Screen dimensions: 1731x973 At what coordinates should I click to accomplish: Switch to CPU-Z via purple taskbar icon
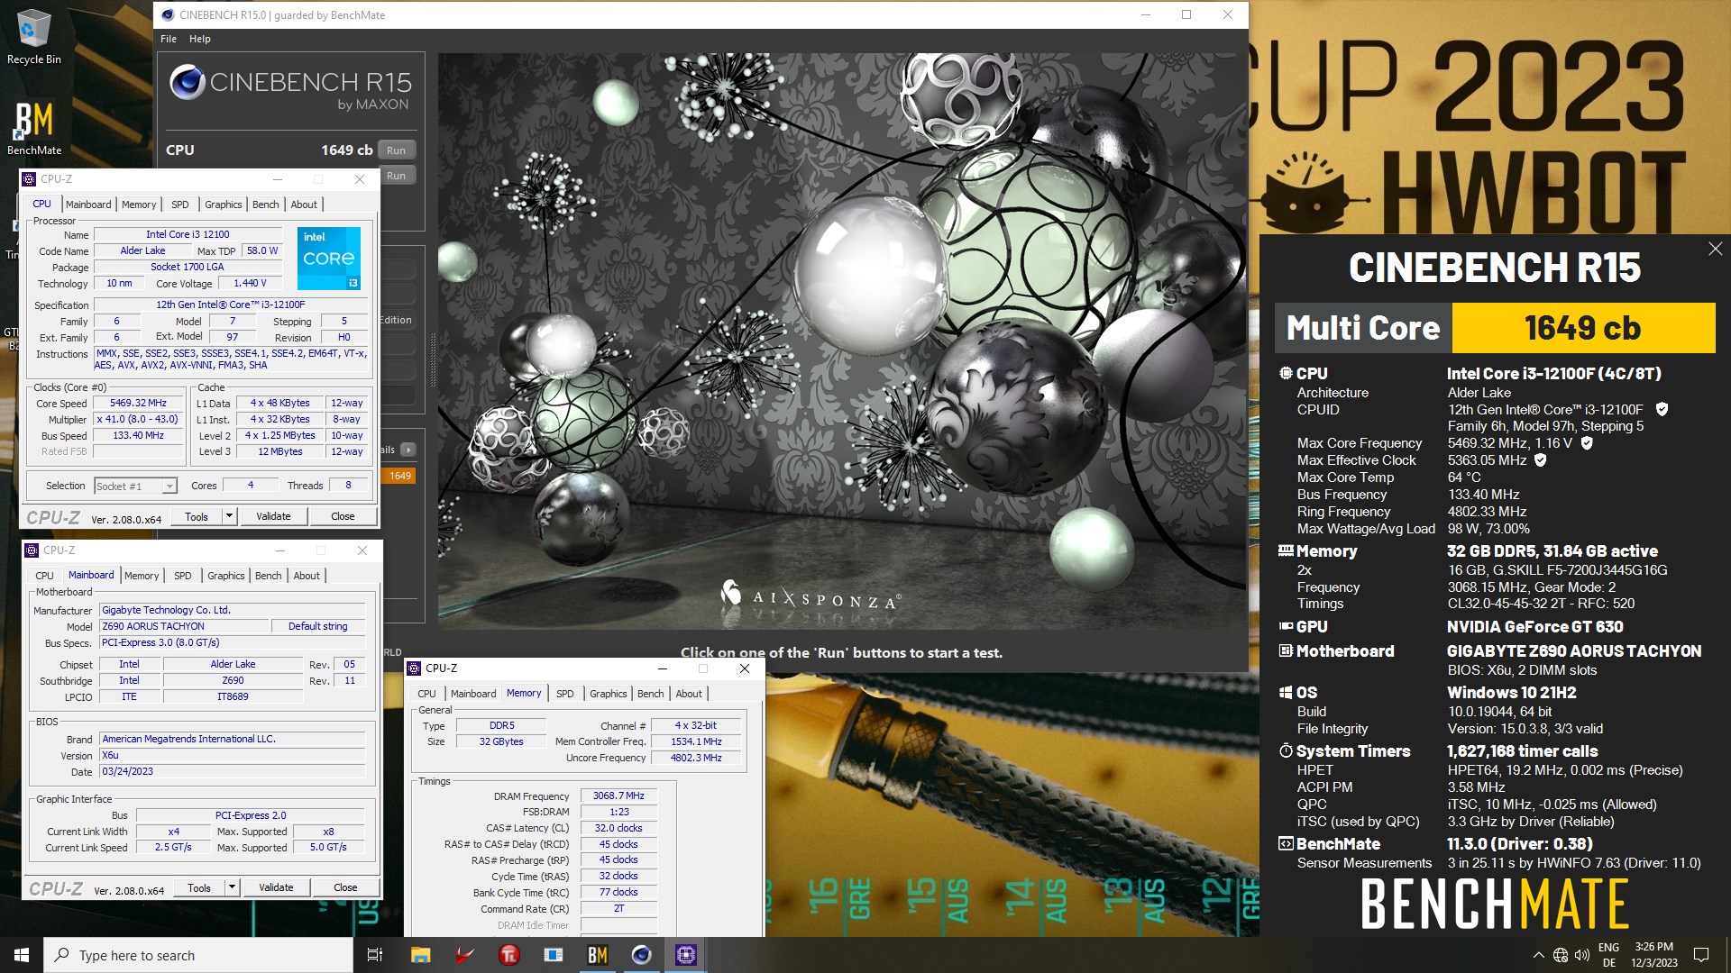click(685, 955)
